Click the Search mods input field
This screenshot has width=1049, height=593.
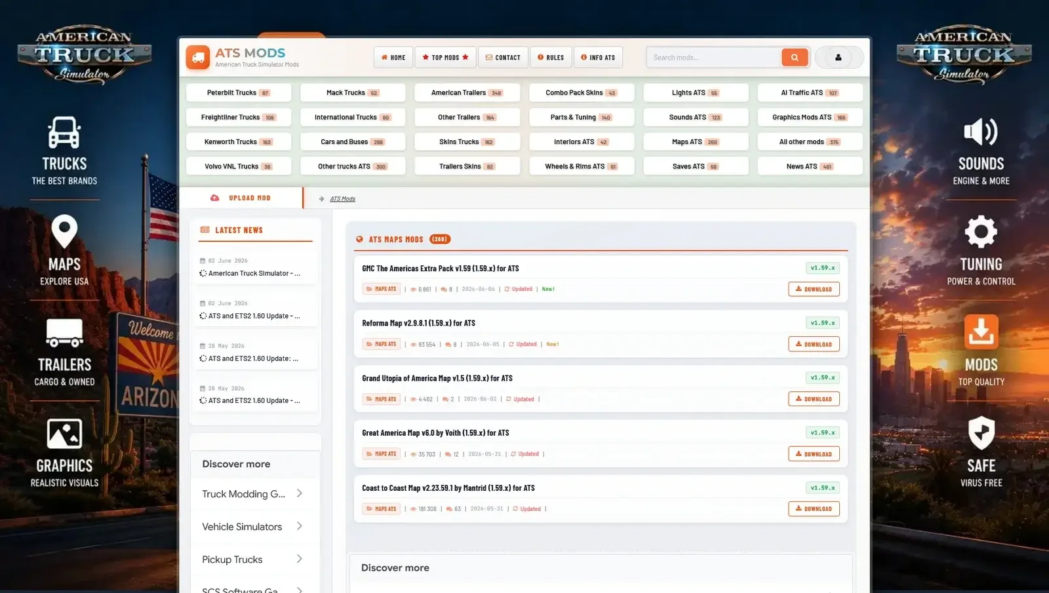point(714,58)
